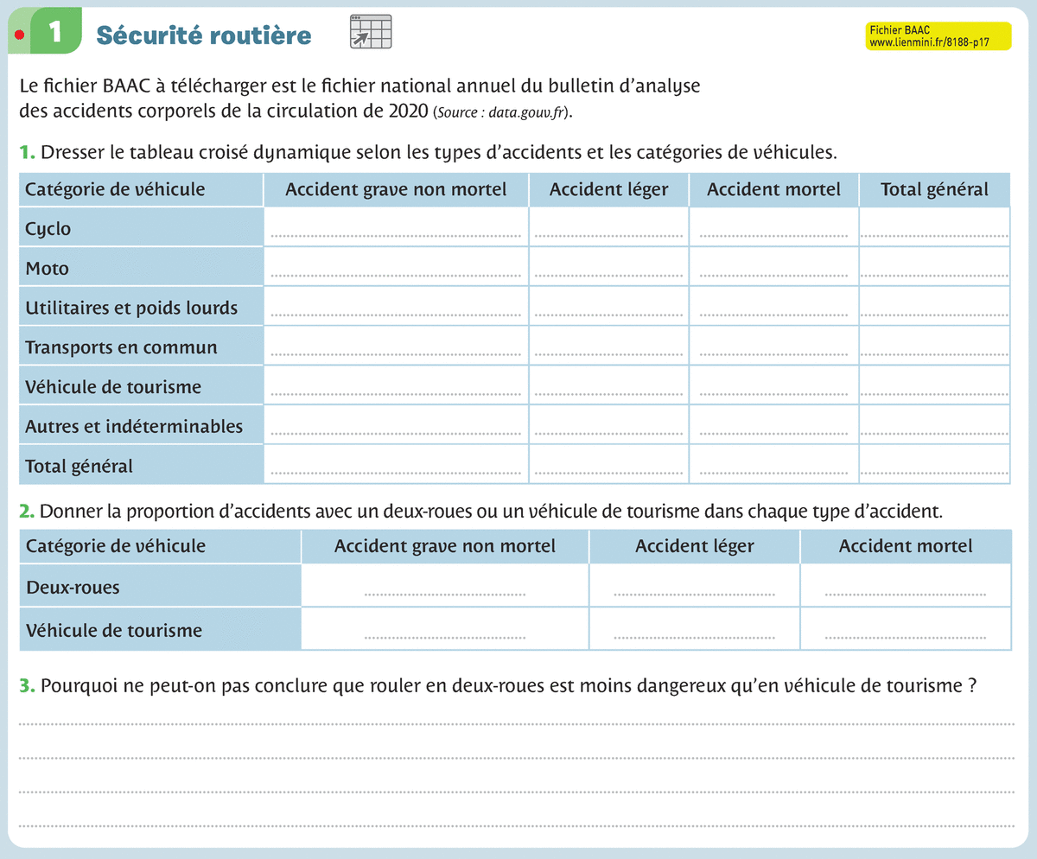Viewport: 1037px width, 859px height.
Task: Click the green exercise number 1 badge
Action: [x=55, y=33]
